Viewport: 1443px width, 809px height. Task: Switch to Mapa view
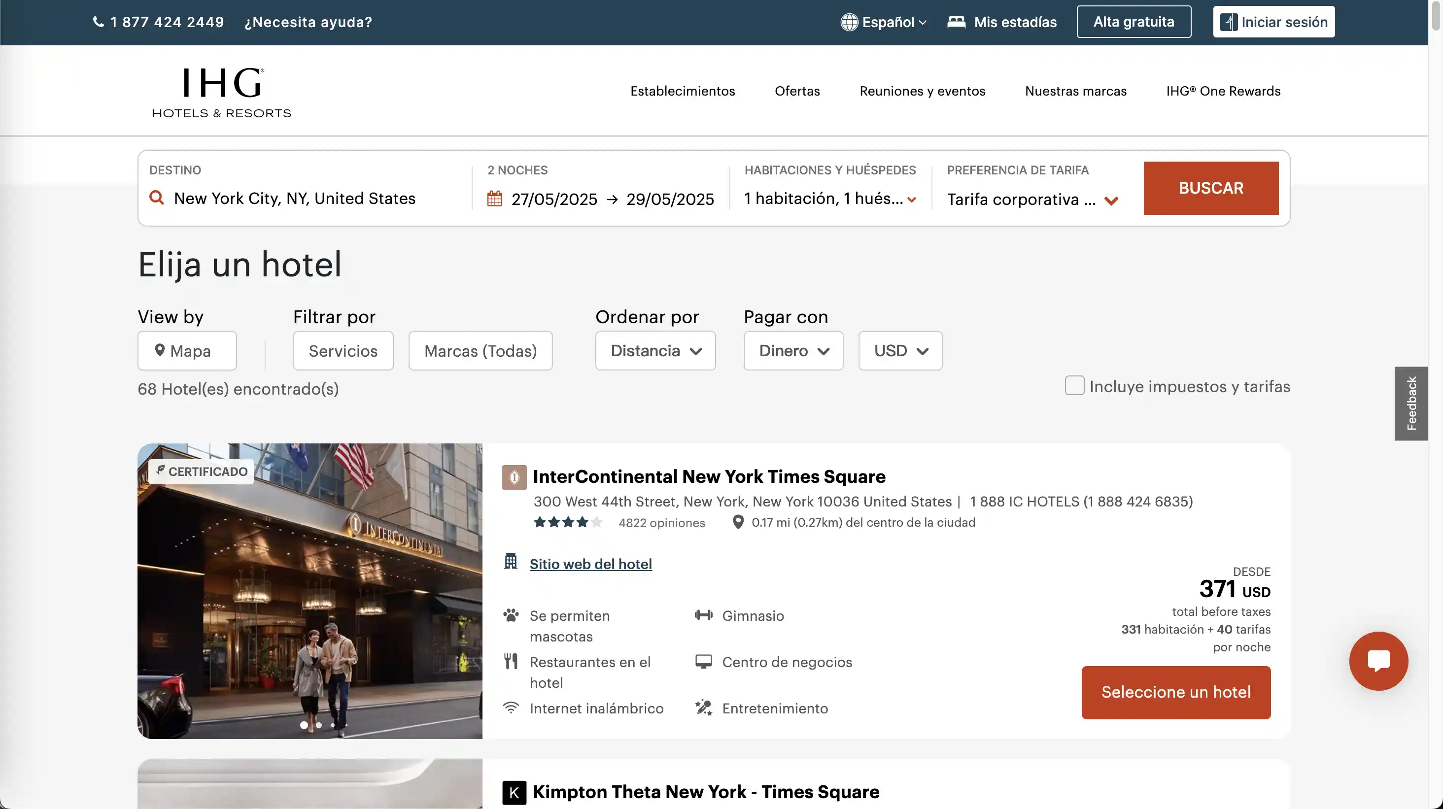(x=187, y=350)
